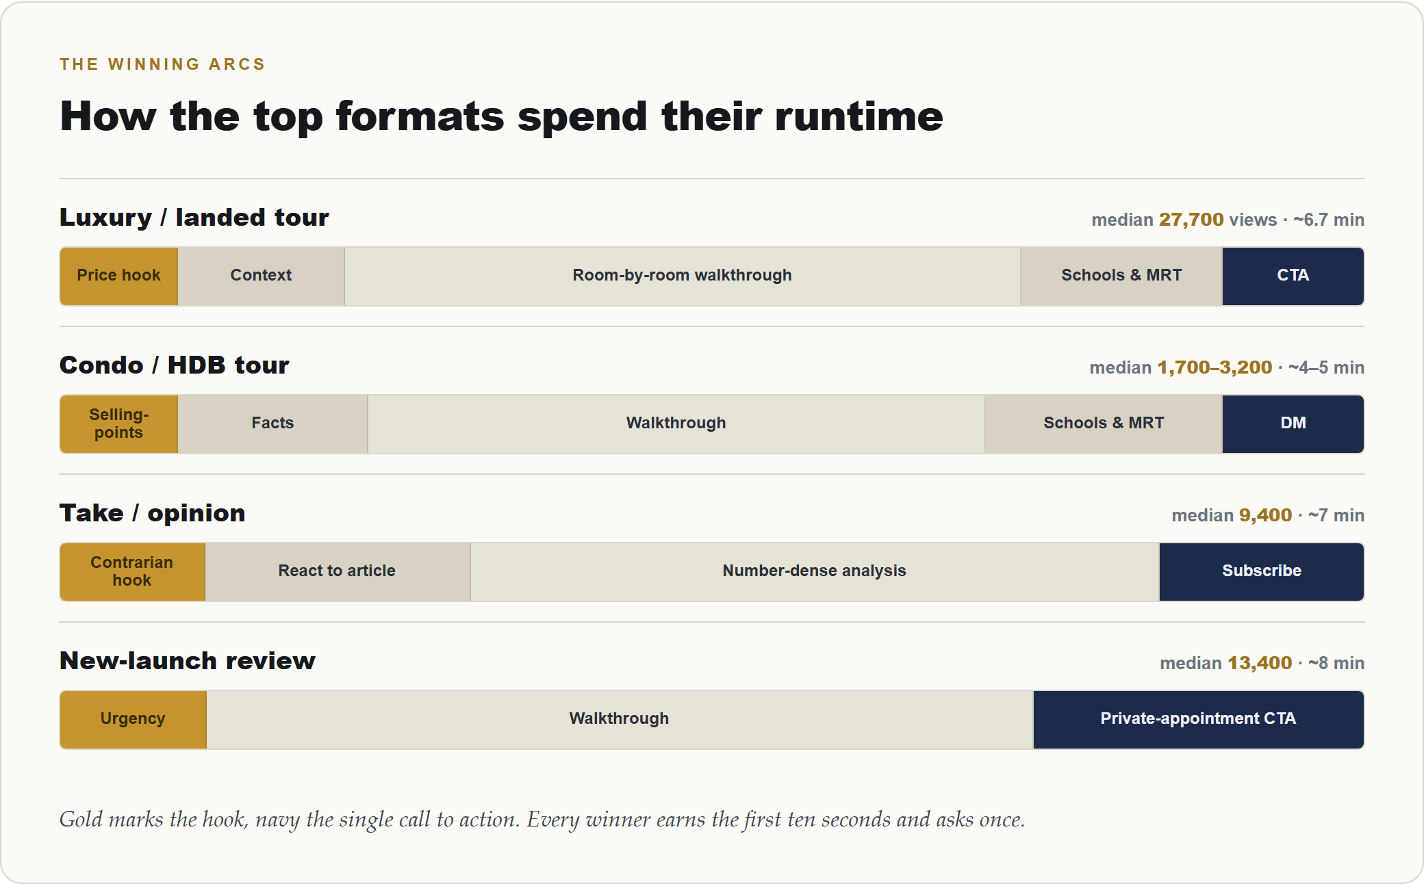Select Schools & MRT in Luxury / landed tour
Screen dimensions: 1424x884
(x=1121, y=276)
